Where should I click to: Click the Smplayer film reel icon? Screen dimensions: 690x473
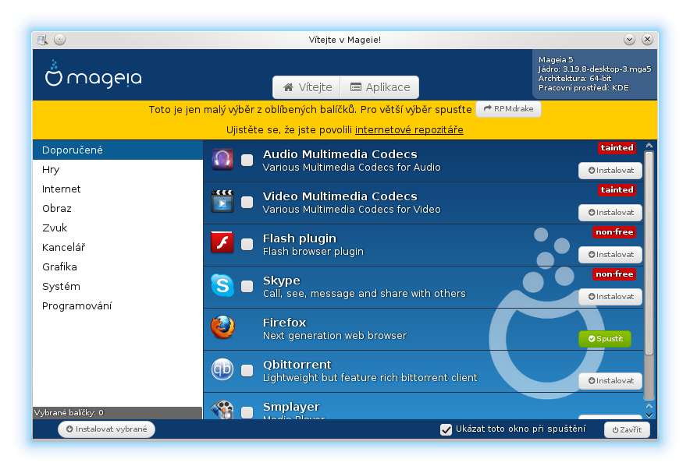(222, 410)
